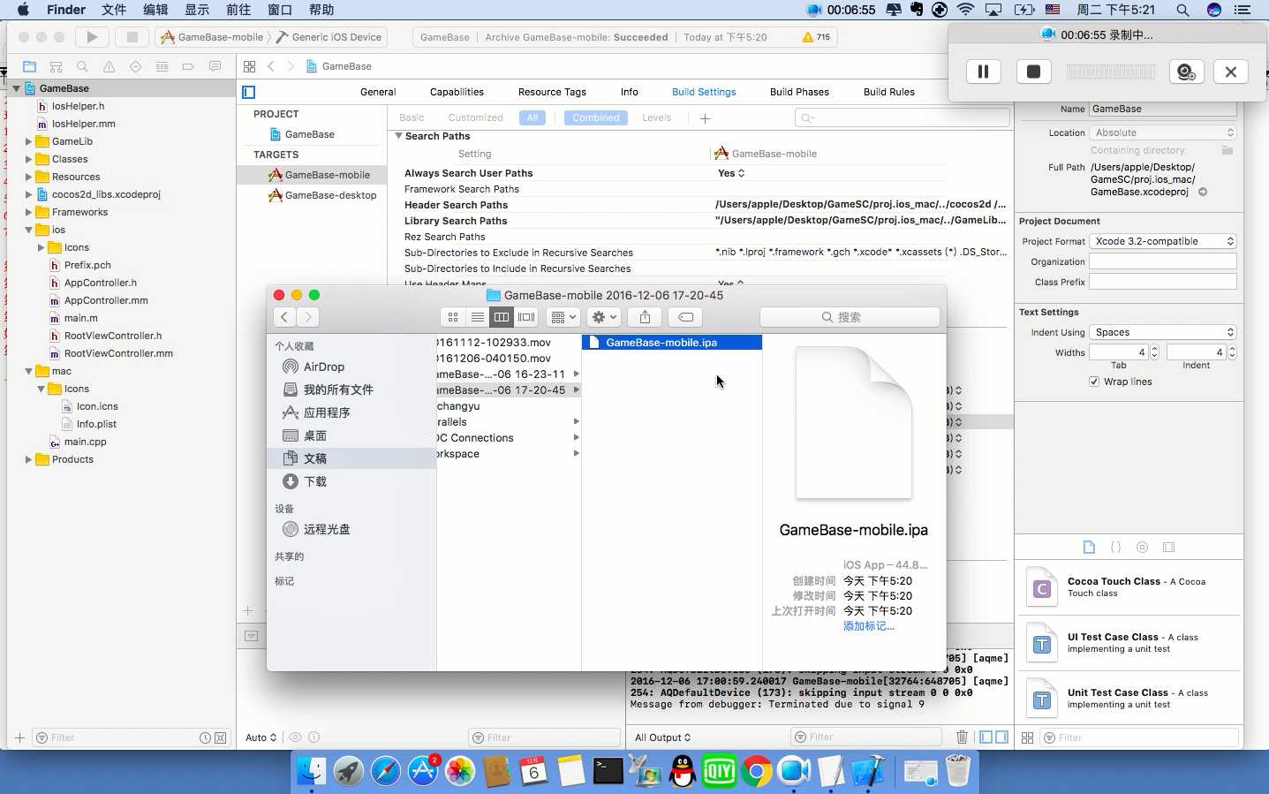
Task: Open the Indent Using dropdown
Action: (1162, 332)
